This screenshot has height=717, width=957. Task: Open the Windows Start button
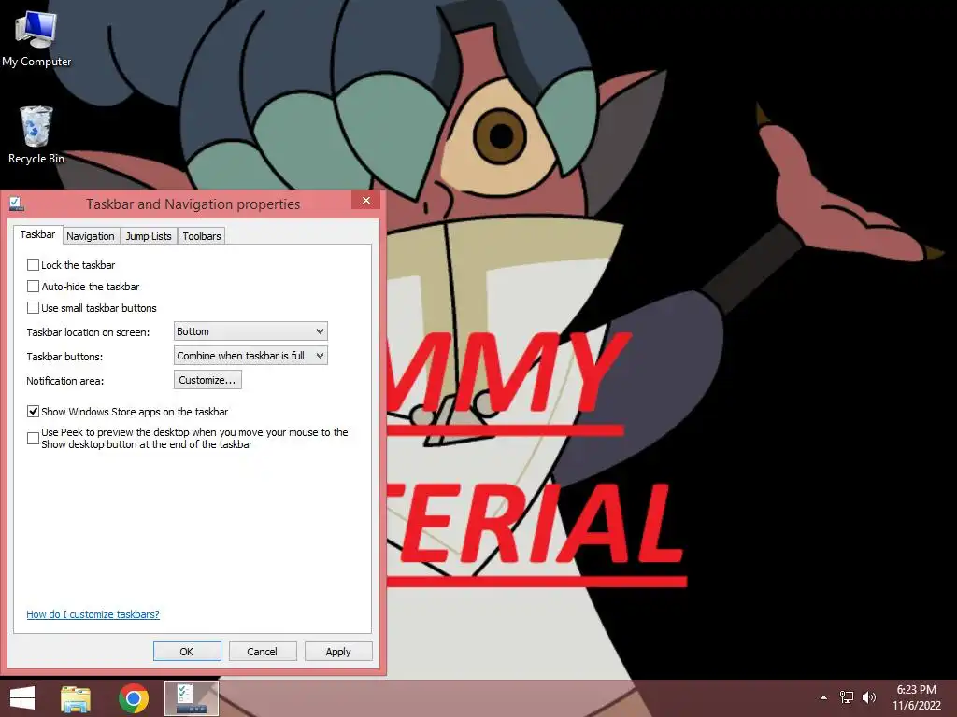[x=22, y=698]
